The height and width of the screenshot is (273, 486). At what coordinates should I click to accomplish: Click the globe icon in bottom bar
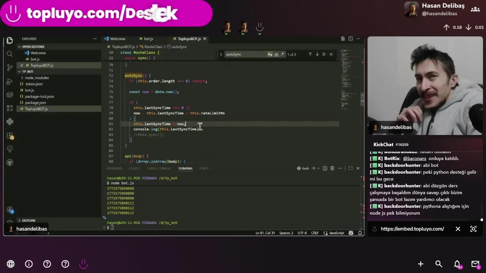11,264
